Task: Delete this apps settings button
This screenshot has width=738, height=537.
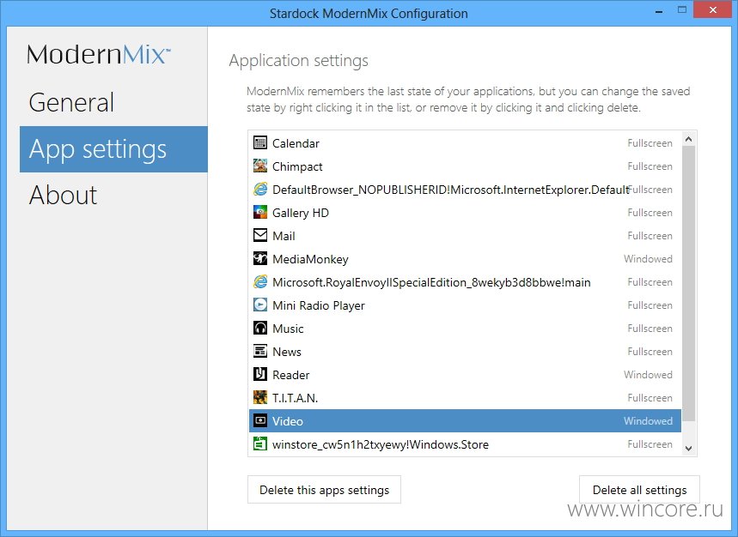Action: (x=324, y=490)
